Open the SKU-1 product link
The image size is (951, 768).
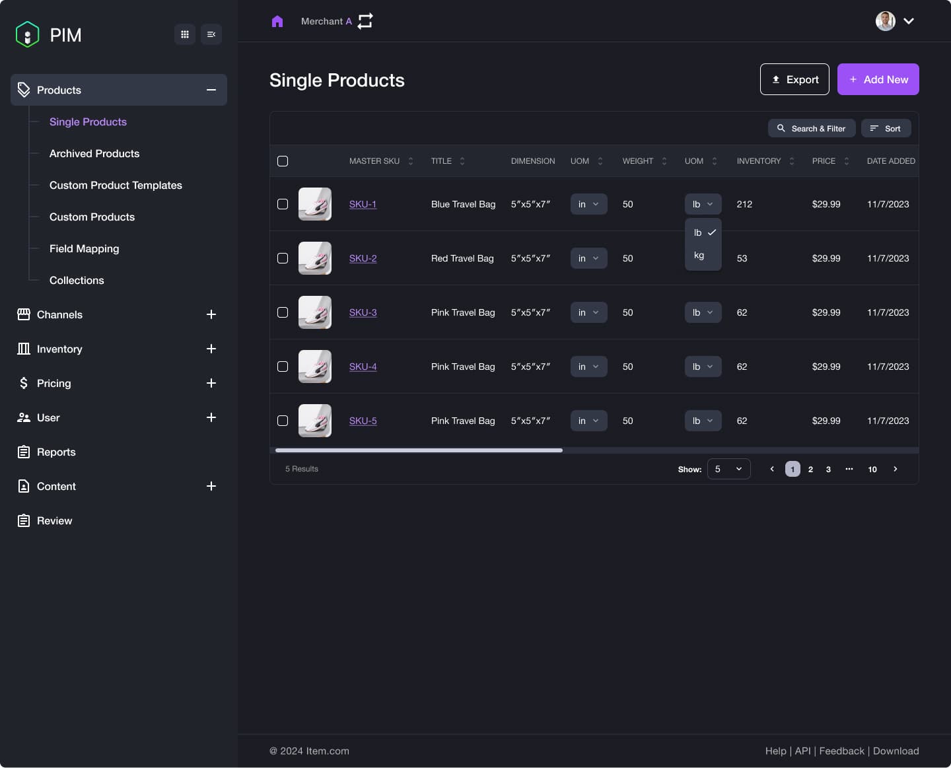pyautogui.click(x=363, y=204)
